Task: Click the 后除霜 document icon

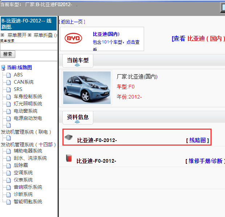Action: [x=8, y=166]
